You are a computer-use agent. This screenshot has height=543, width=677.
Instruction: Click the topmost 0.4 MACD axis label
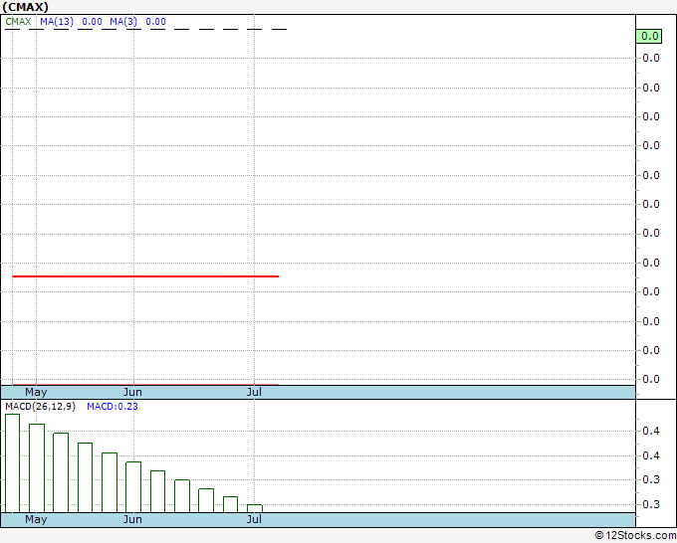pyautogui.click(x=649, y=432)
